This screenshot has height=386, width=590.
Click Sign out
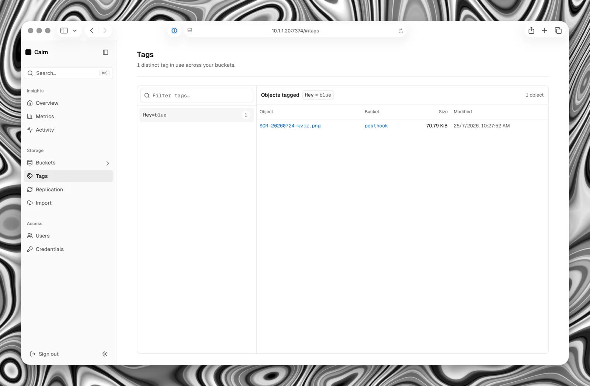click(x=44, y=354)
